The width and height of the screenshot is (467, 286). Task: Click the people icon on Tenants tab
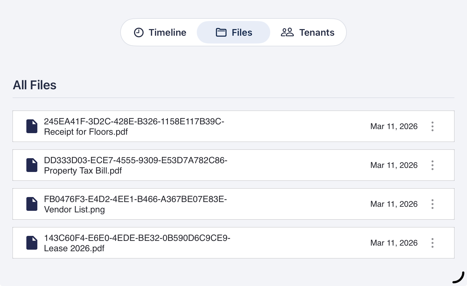[x=287, y=32]
